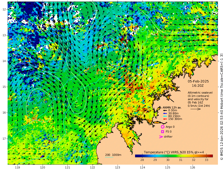Click the latitude axis label -16

tap(4, 113)
